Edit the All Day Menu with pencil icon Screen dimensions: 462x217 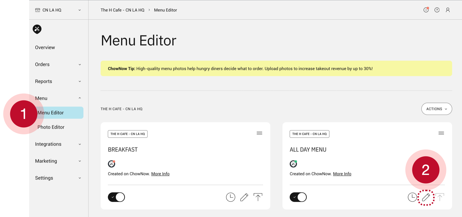coord(426,197)
